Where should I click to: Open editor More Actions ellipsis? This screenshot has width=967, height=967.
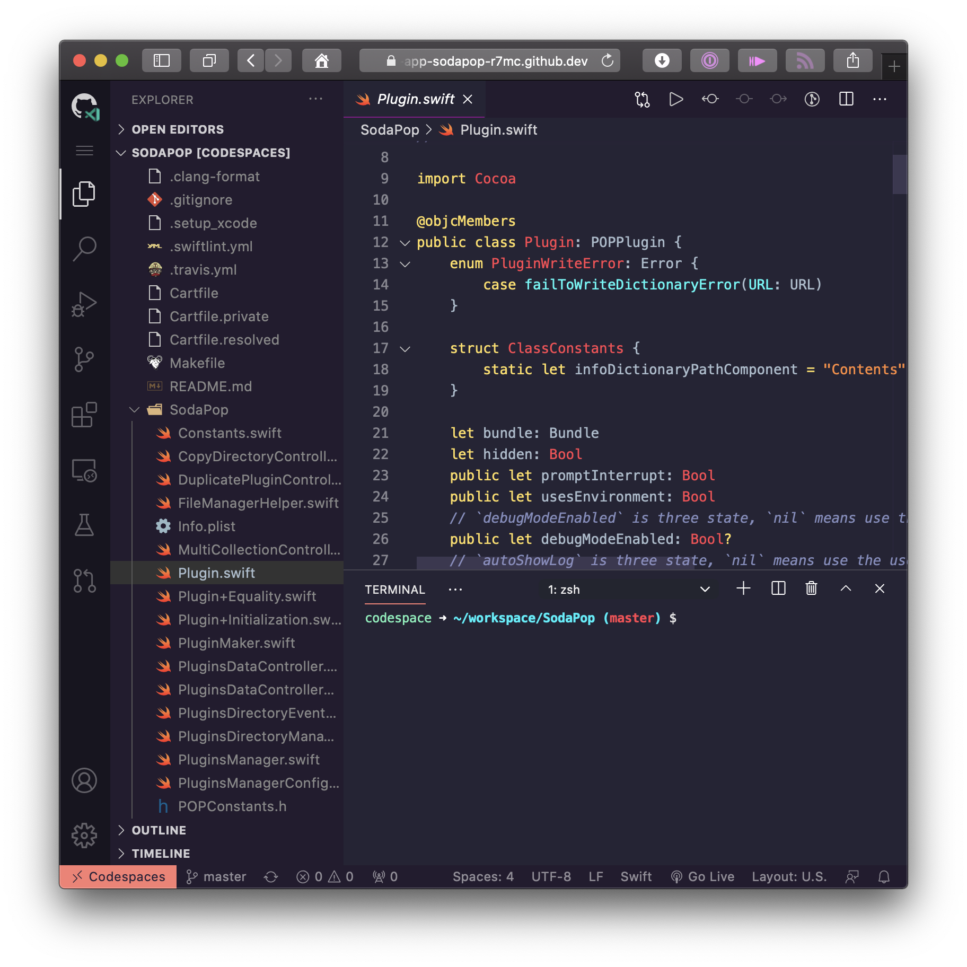point(880,99)
